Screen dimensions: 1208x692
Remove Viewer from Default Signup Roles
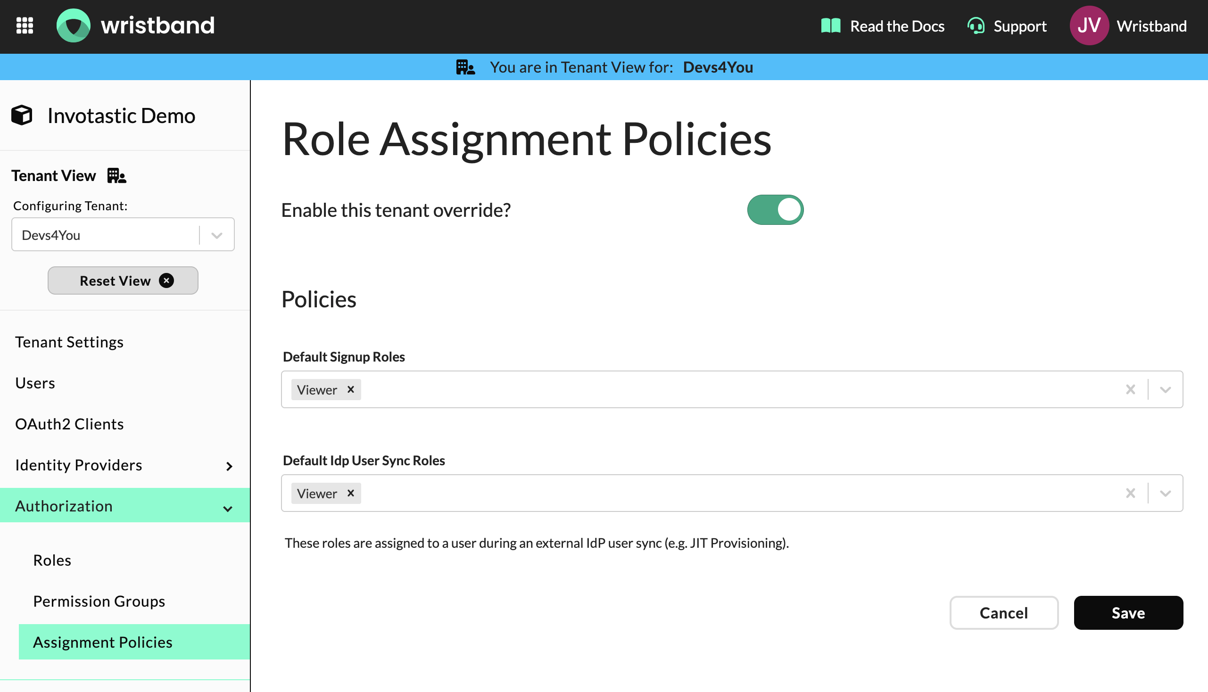coord(351,389)
